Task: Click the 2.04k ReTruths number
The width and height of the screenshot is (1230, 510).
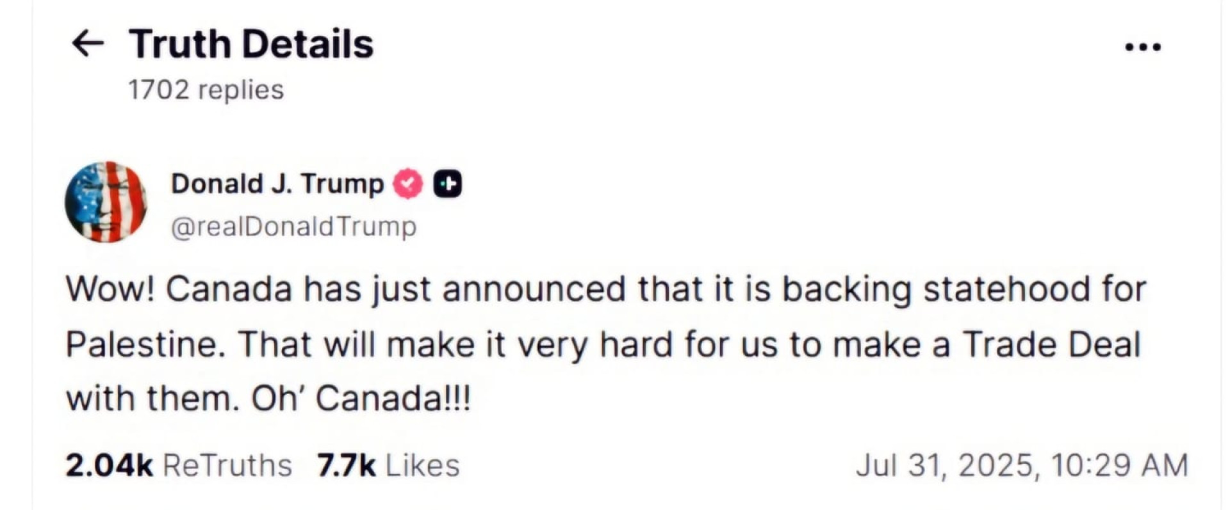Action: click(110, 465)
